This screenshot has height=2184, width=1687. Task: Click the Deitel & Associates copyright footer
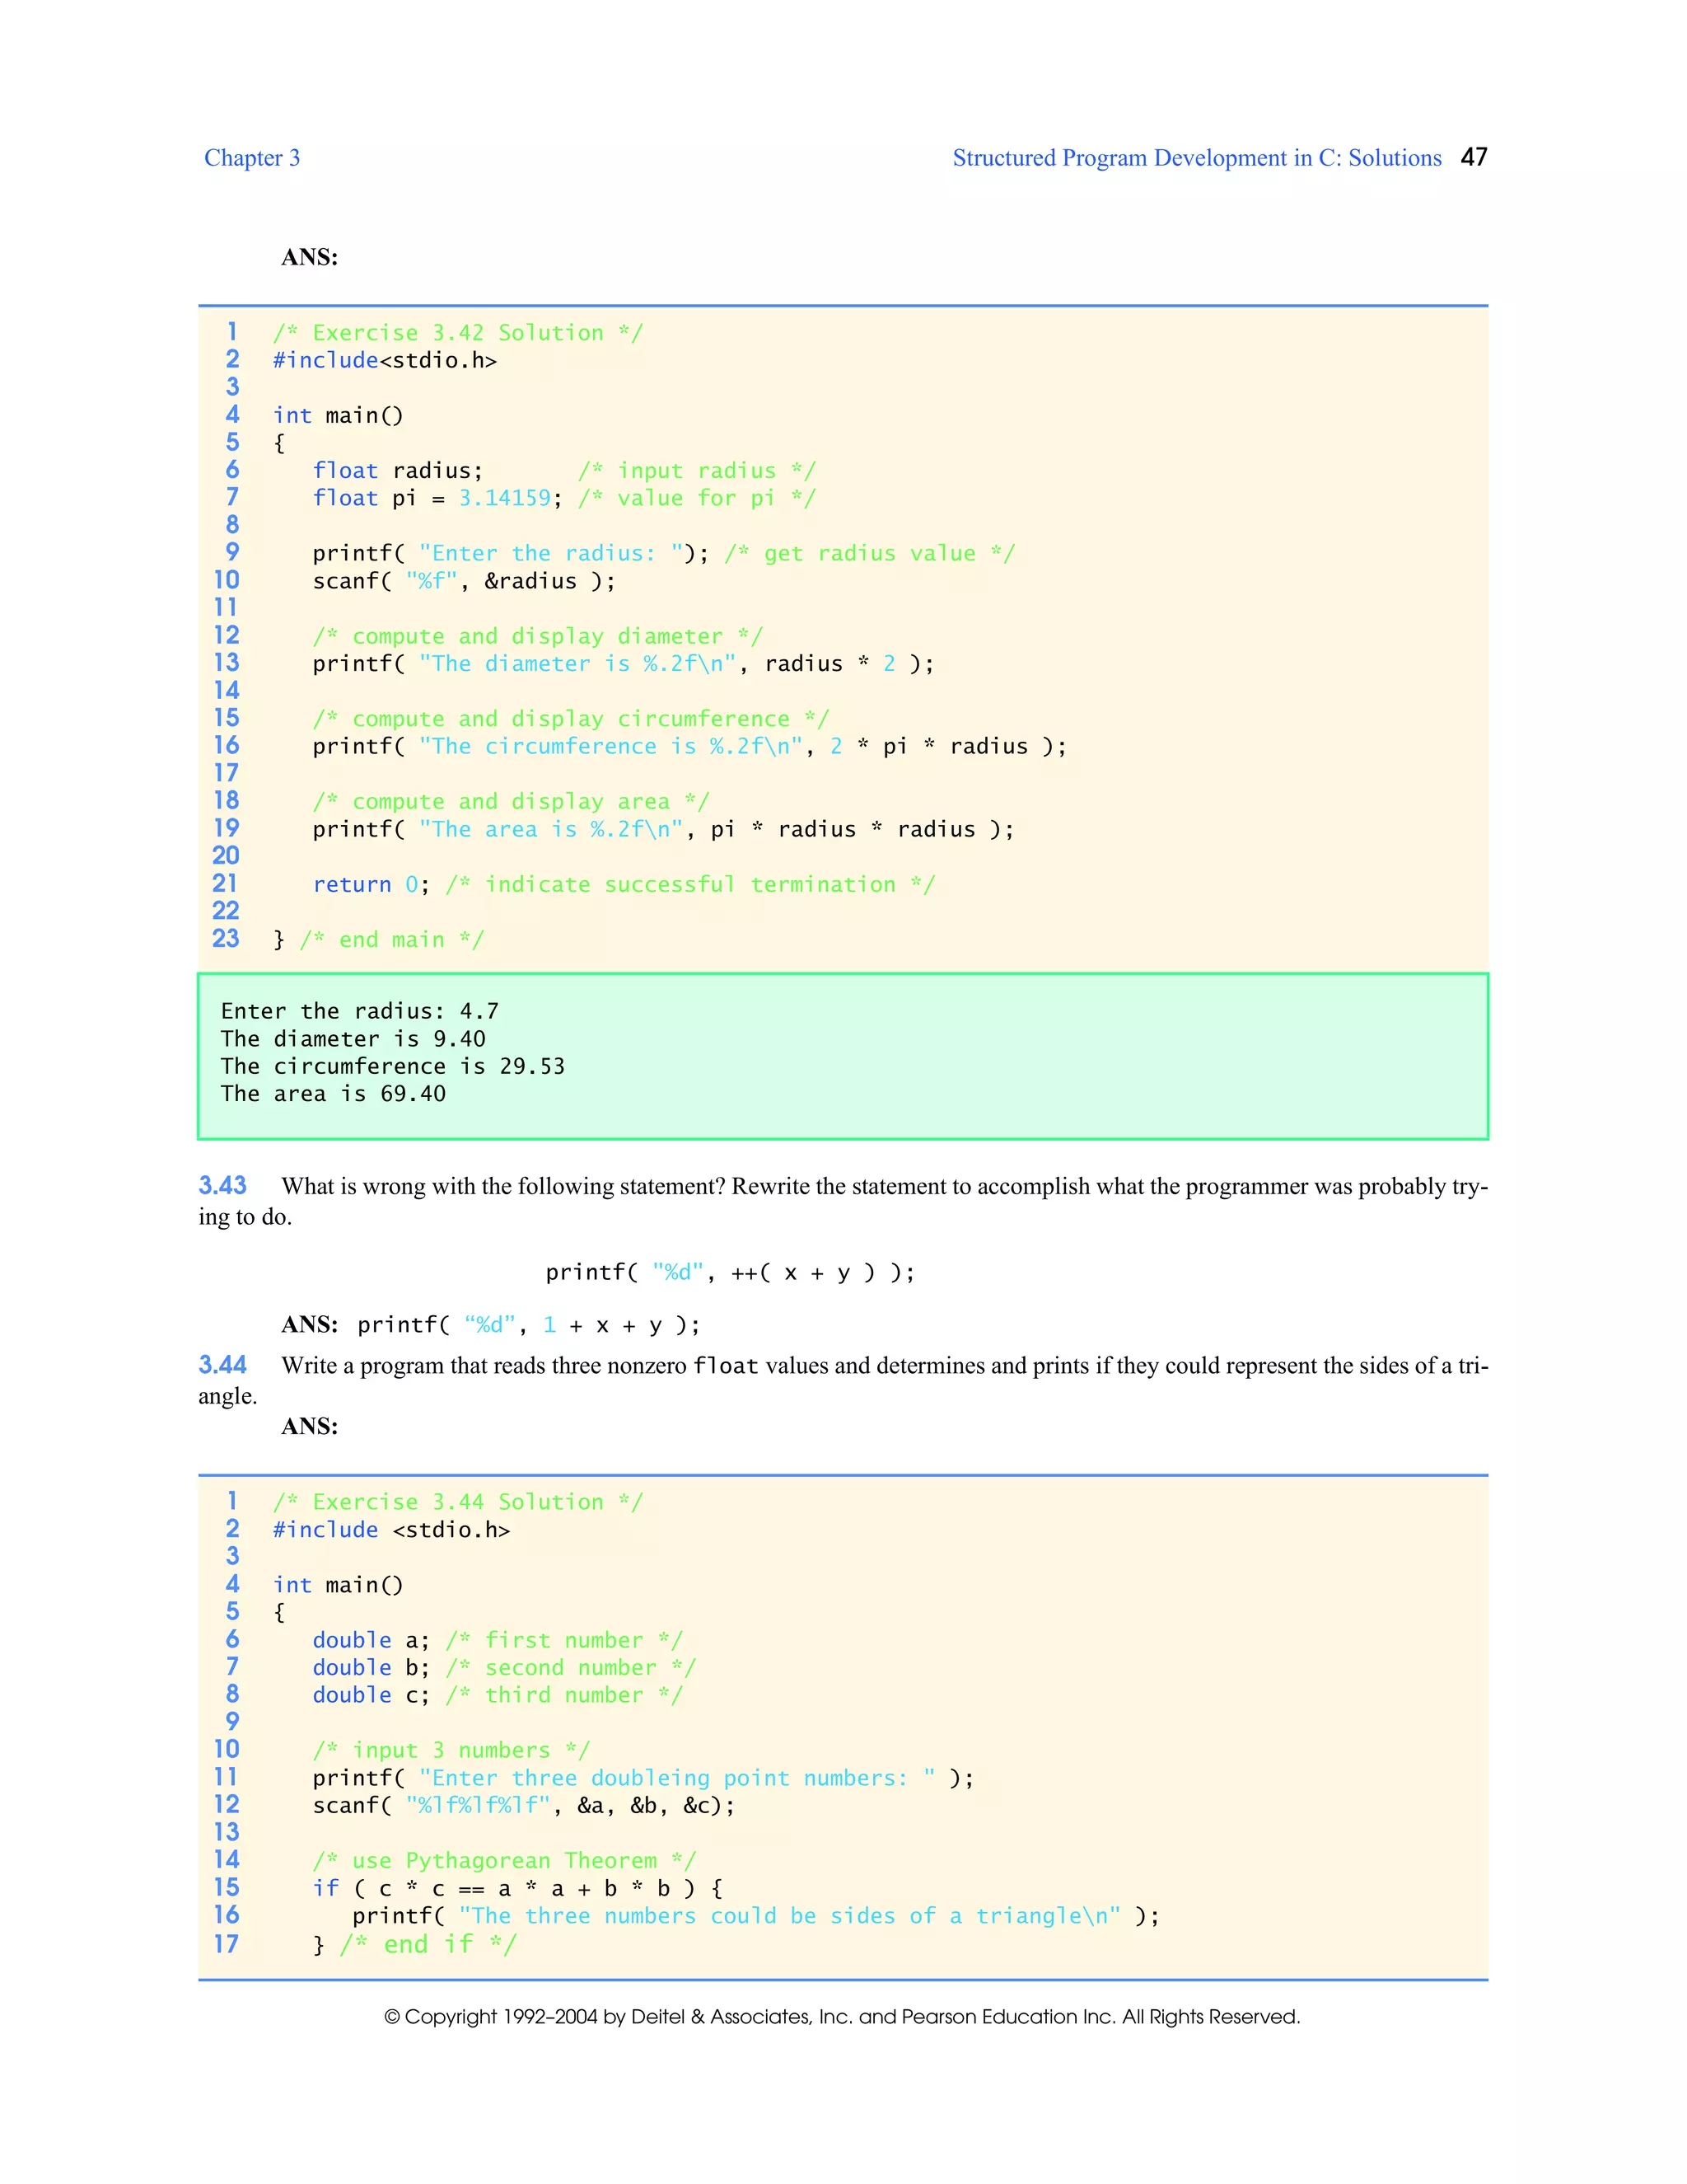843,2017
